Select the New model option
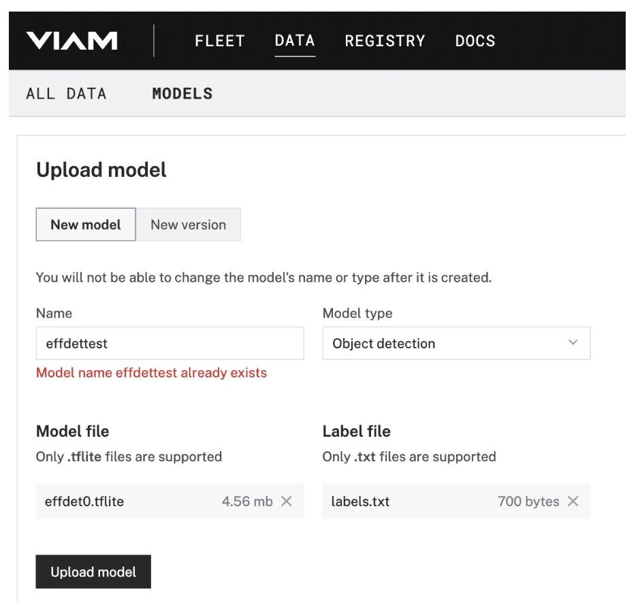This screenshot has height=611, width=640. (86, 225)
